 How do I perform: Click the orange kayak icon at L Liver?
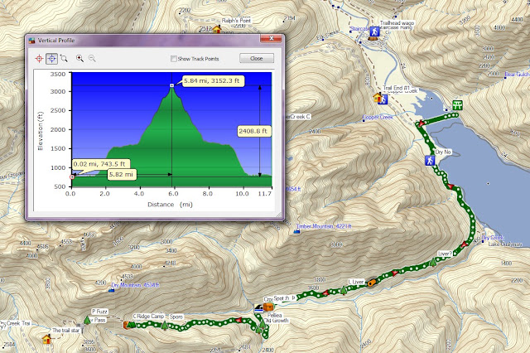(372, 283)
